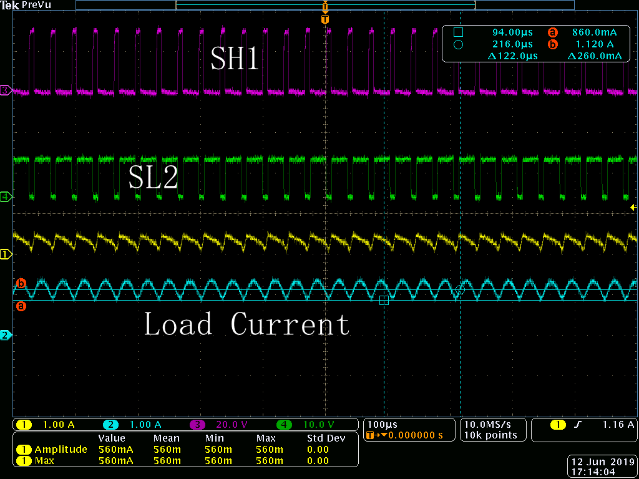Viewport: 639px width, 479px height.
Task: Click the rising edge trigger slope icon
Action: pyautogui.click(x=577, y=425)
